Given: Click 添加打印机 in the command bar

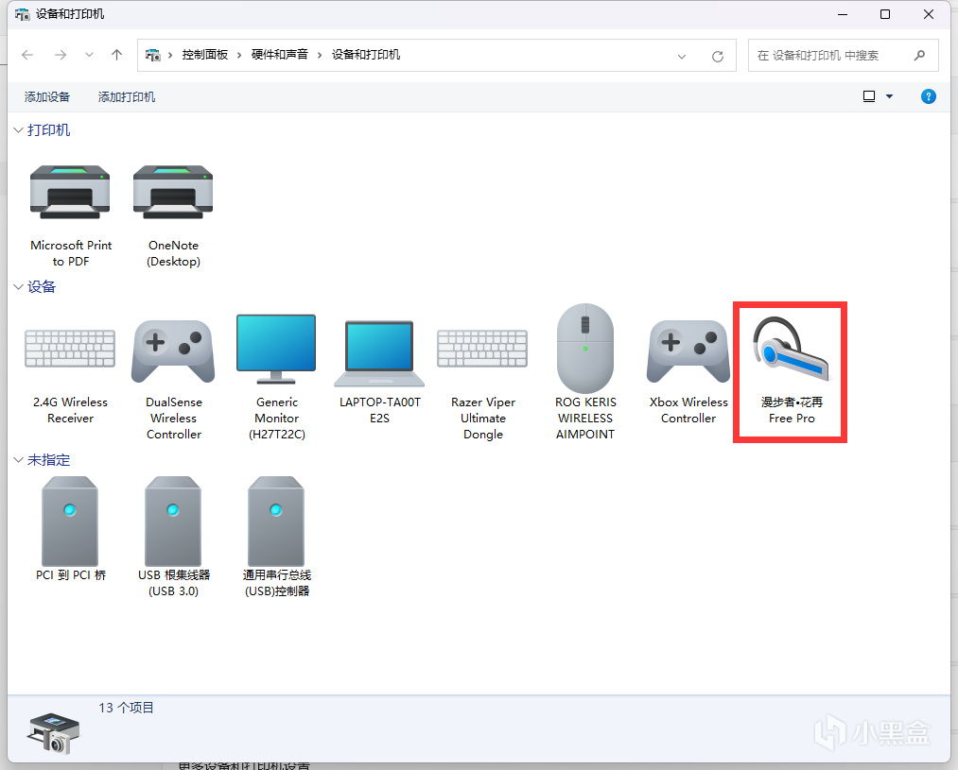Looking at the screenshot, I should pos(127,97).
